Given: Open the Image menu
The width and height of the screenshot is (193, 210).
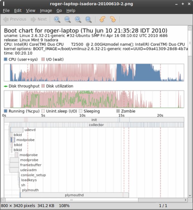Looking at the screenshot, I should click(x=46, y=11).
